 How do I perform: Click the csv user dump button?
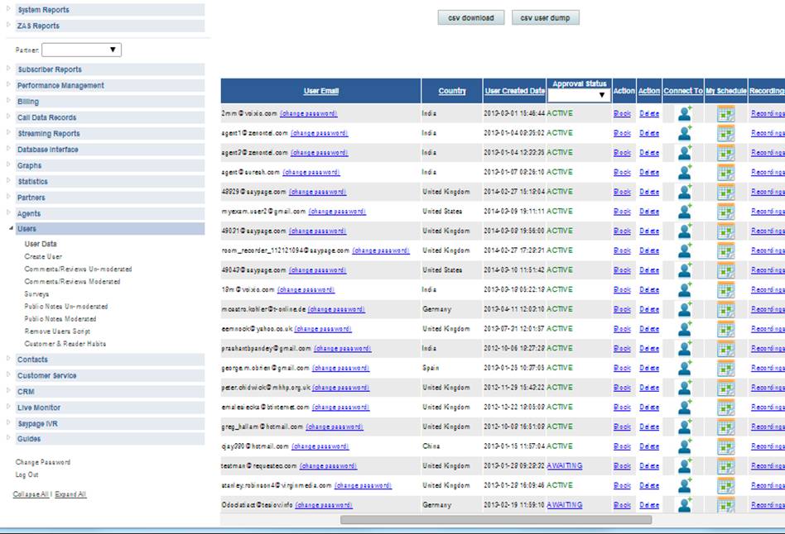(x=545, y=18)
